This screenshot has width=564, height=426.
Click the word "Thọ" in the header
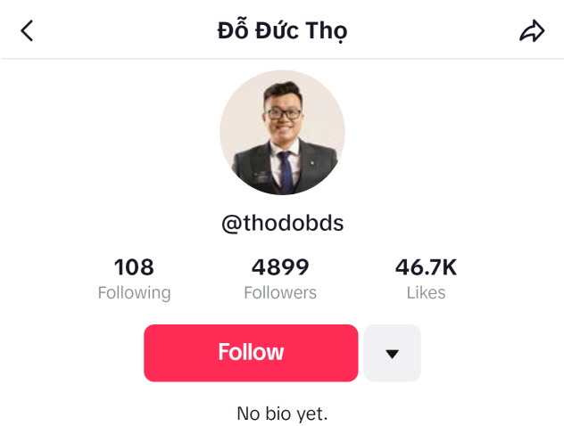tap(327, 31)
